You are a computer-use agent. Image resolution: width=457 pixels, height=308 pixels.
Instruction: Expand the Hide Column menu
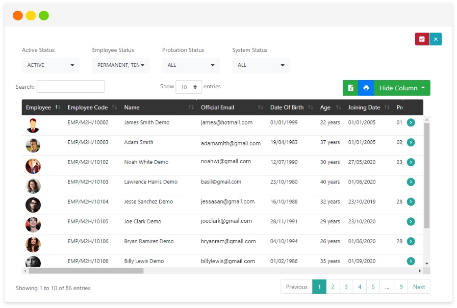pyautogui.click(x=402, y=88)
